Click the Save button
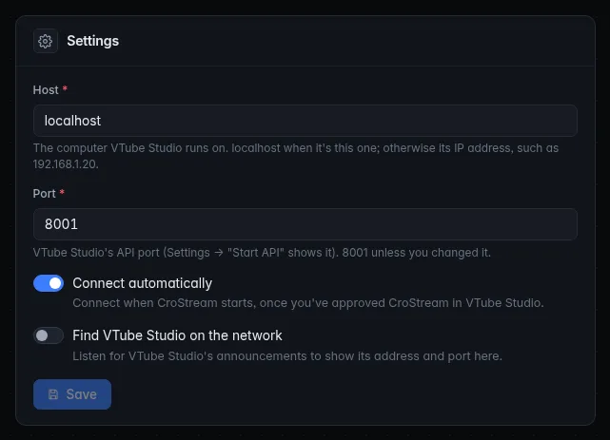 tap(72, 394)
